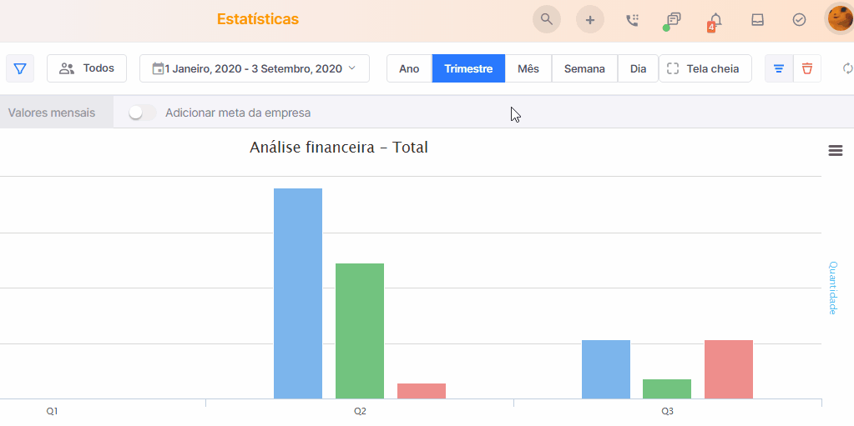This screenshot has width=854, height=426.
Task: Switch to Semana view
Action: 584,68
